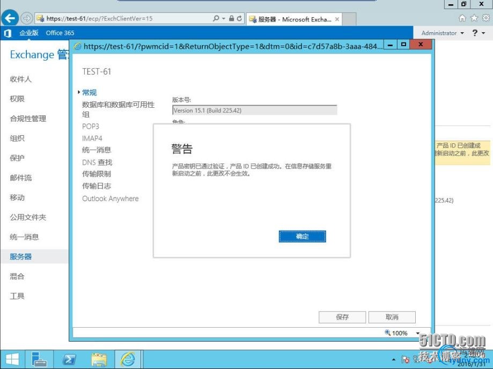Select 移动 in the left navigation

point(17,197)
